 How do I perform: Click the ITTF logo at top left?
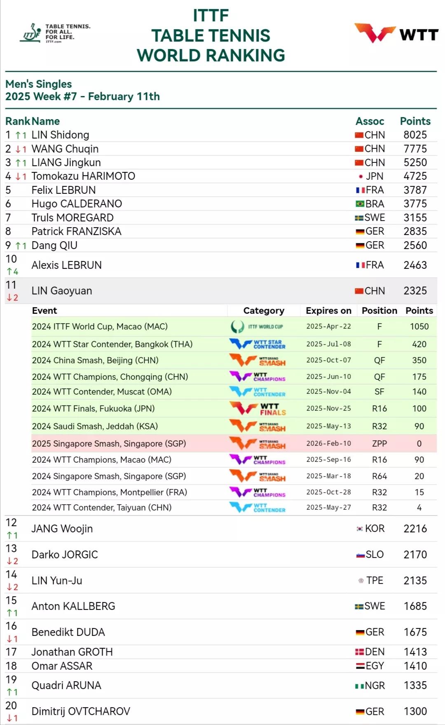[x=55, y=33]
